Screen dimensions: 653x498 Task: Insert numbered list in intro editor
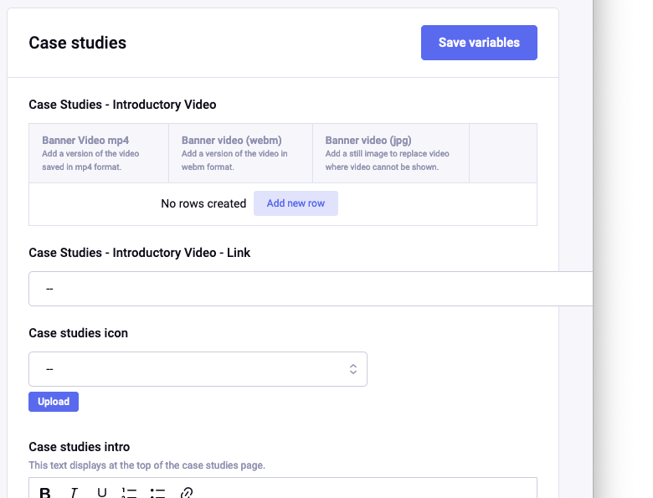click(129, 493)
